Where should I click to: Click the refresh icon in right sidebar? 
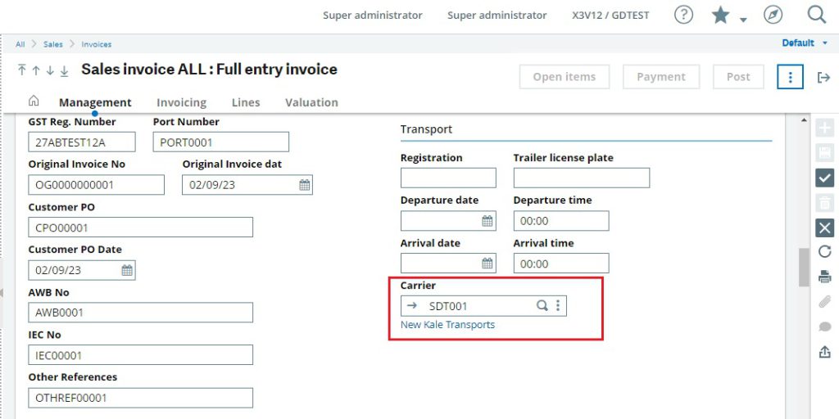pyautogui.click(x=825, y=252)
